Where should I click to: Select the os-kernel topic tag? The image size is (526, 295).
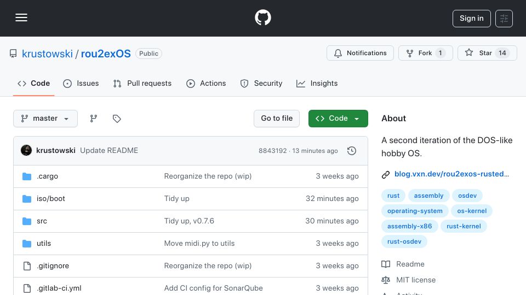click(x=472, y=211)
